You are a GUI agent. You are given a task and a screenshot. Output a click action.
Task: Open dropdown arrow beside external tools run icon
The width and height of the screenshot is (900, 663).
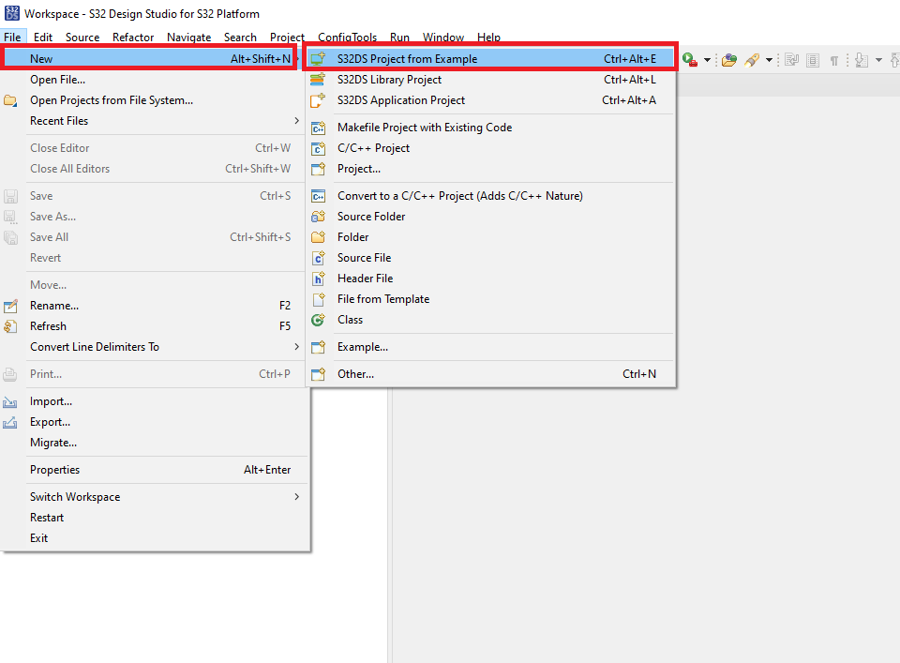(x=707, y=60)
